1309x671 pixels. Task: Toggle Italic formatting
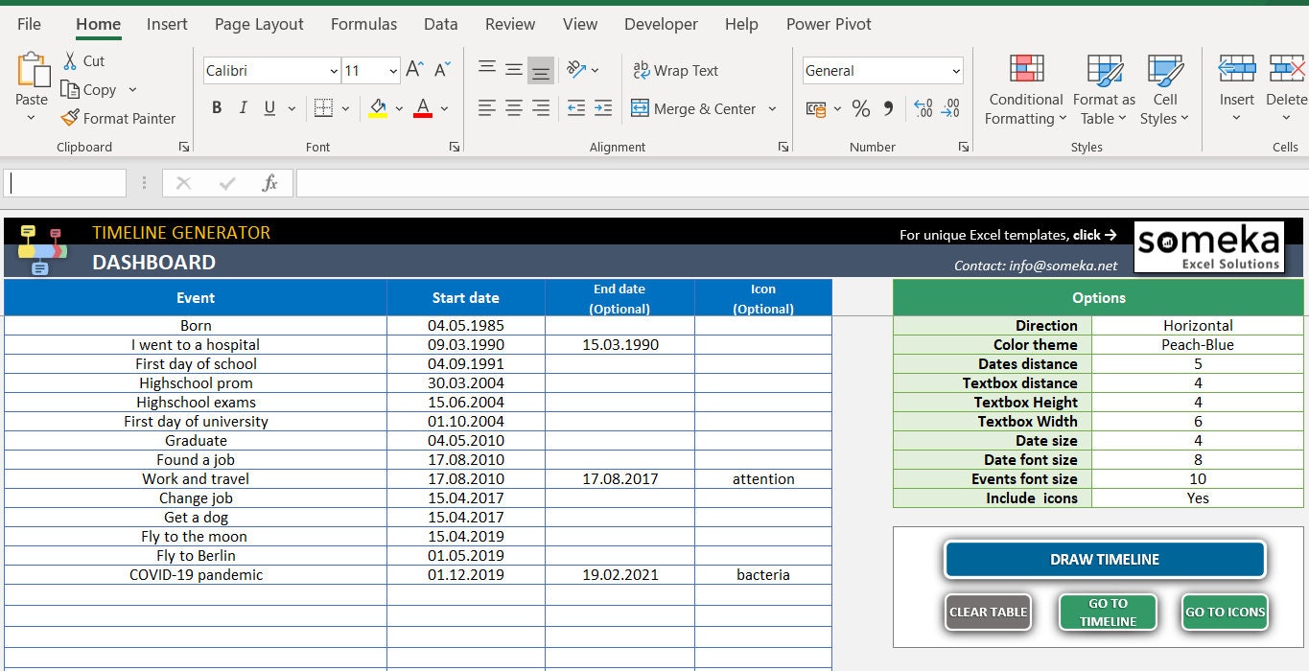click(x=242, y=107)
